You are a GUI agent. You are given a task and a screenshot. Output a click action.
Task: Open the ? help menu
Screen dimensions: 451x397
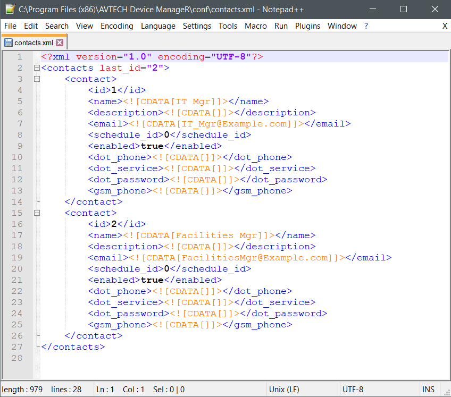(366, 26)
